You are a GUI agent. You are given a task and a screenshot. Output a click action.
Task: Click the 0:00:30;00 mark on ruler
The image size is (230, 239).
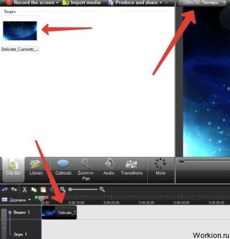pos(147,202)
